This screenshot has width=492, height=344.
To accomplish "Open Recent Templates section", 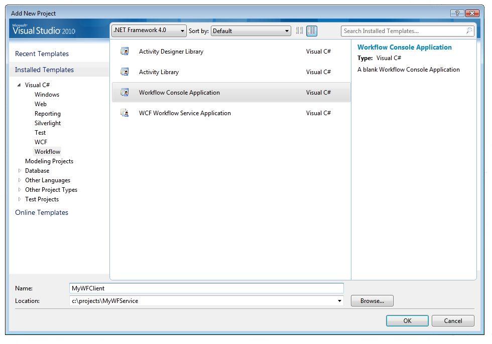I will click(42, 54).
